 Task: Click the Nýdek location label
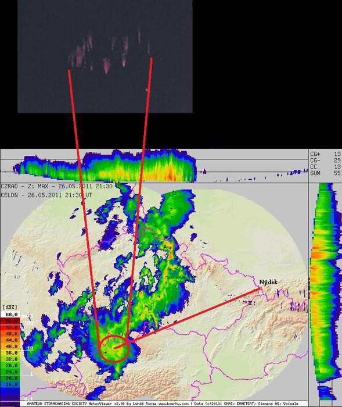click(268, 282)
